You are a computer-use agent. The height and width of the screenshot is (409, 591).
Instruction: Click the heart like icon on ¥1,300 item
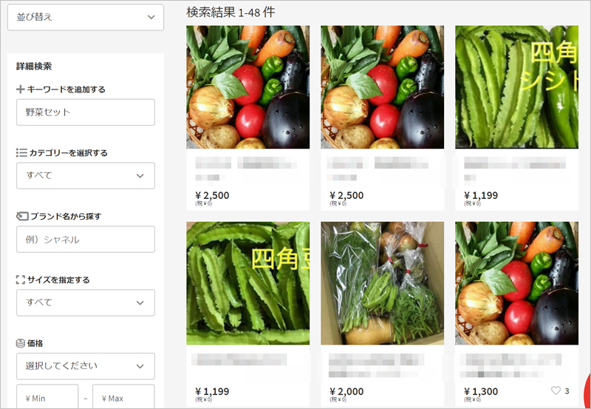(x=556, y=391)
